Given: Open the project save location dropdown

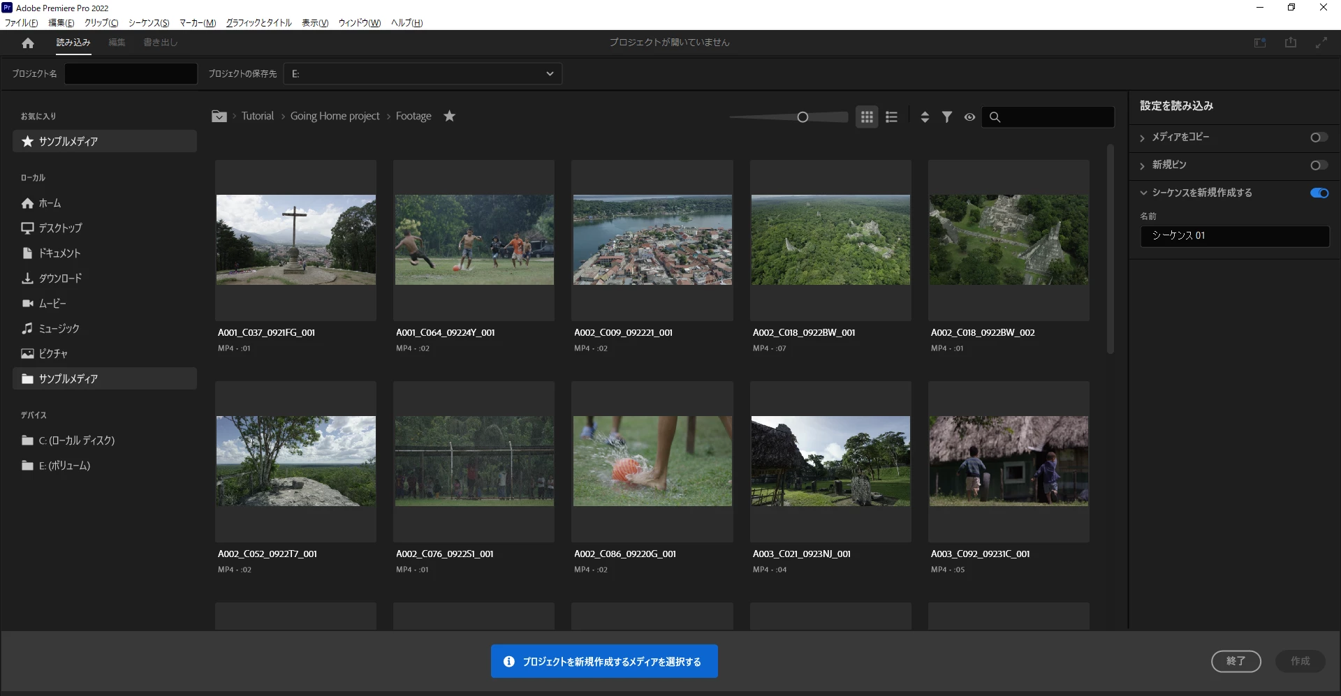Looking at the screenshot, I should [423, 74].
